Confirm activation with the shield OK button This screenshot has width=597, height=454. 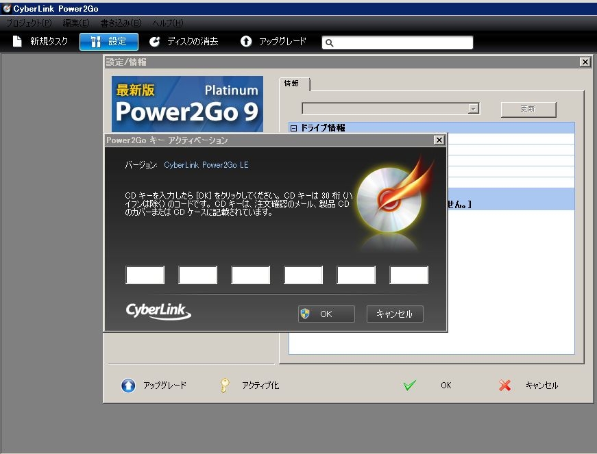326,314
